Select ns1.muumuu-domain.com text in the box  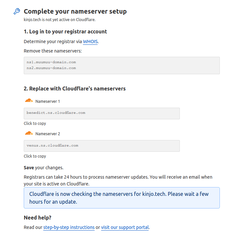click(x=51, y=62)
